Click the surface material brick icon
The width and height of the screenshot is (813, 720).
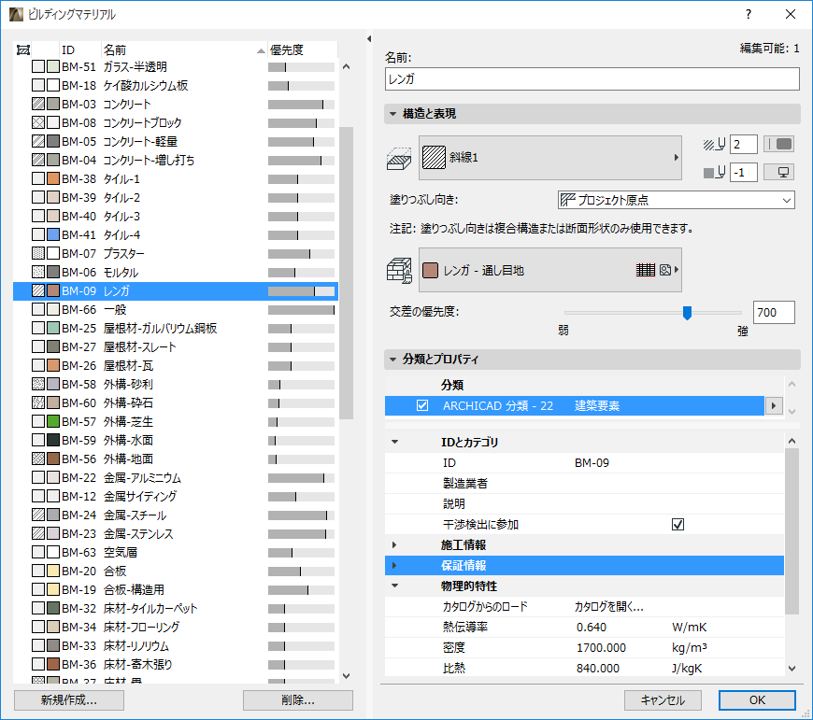coord(399,271)
